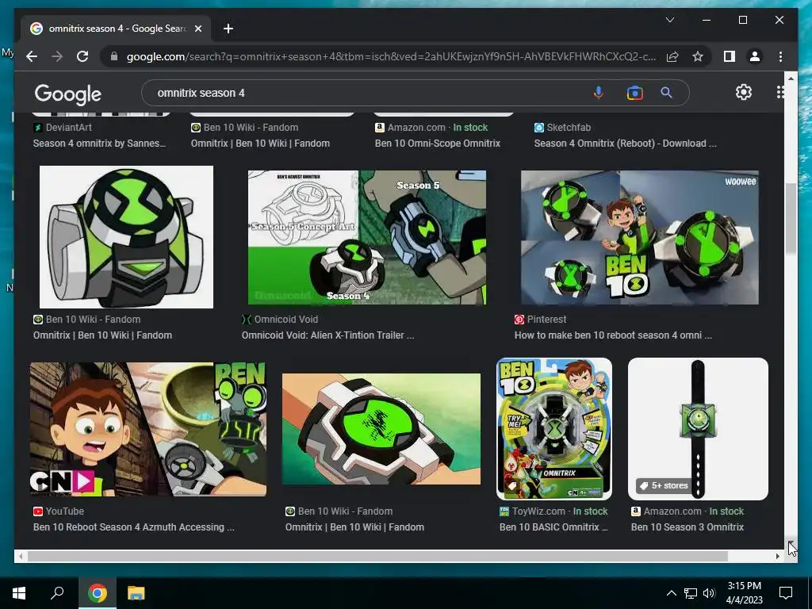The height and width of the screenshot is (609, 812).
Task: Open the omnitrix on wrist cartoon thumbnail
Action: (x=381, y=429)
